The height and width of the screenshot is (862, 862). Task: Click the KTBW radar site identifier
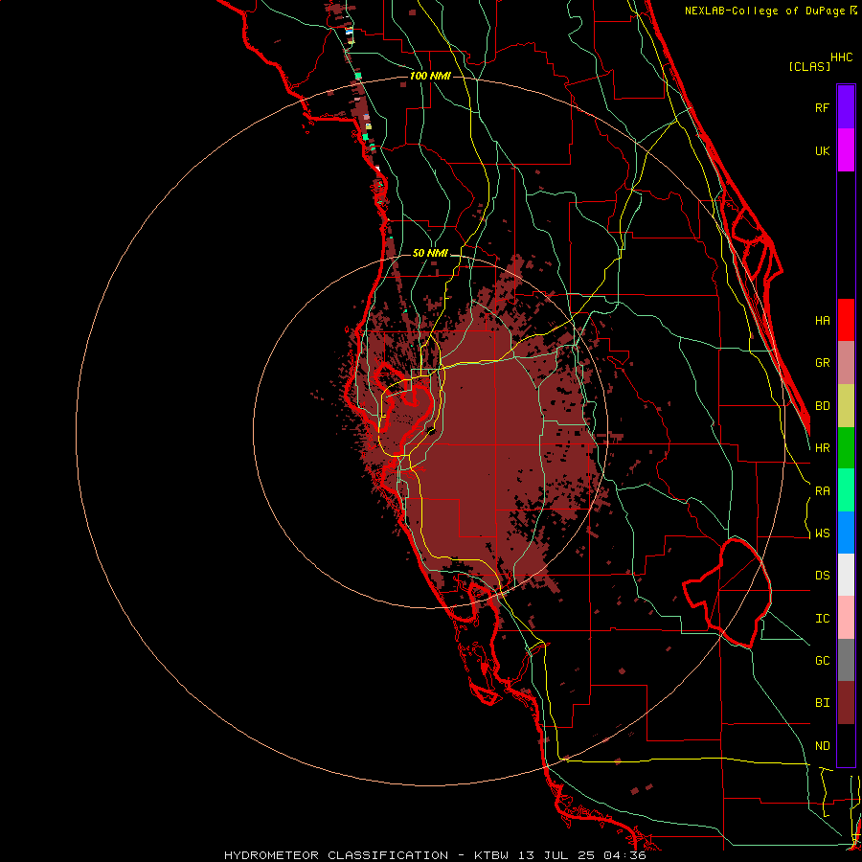(x=491, y=855)
